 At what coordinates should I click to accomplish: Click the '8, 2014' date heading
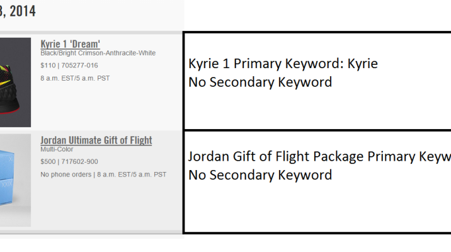coord(18,11)
